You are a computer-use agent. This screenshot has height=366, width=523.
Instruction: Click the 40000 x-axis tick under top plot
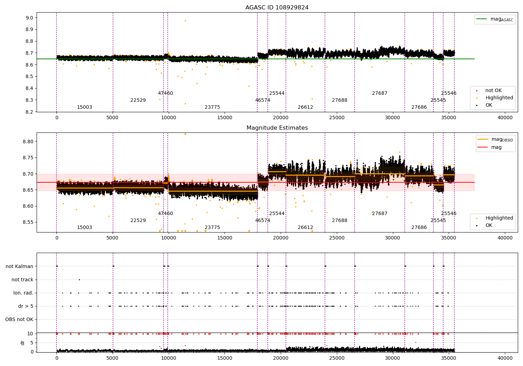point(505,118)
